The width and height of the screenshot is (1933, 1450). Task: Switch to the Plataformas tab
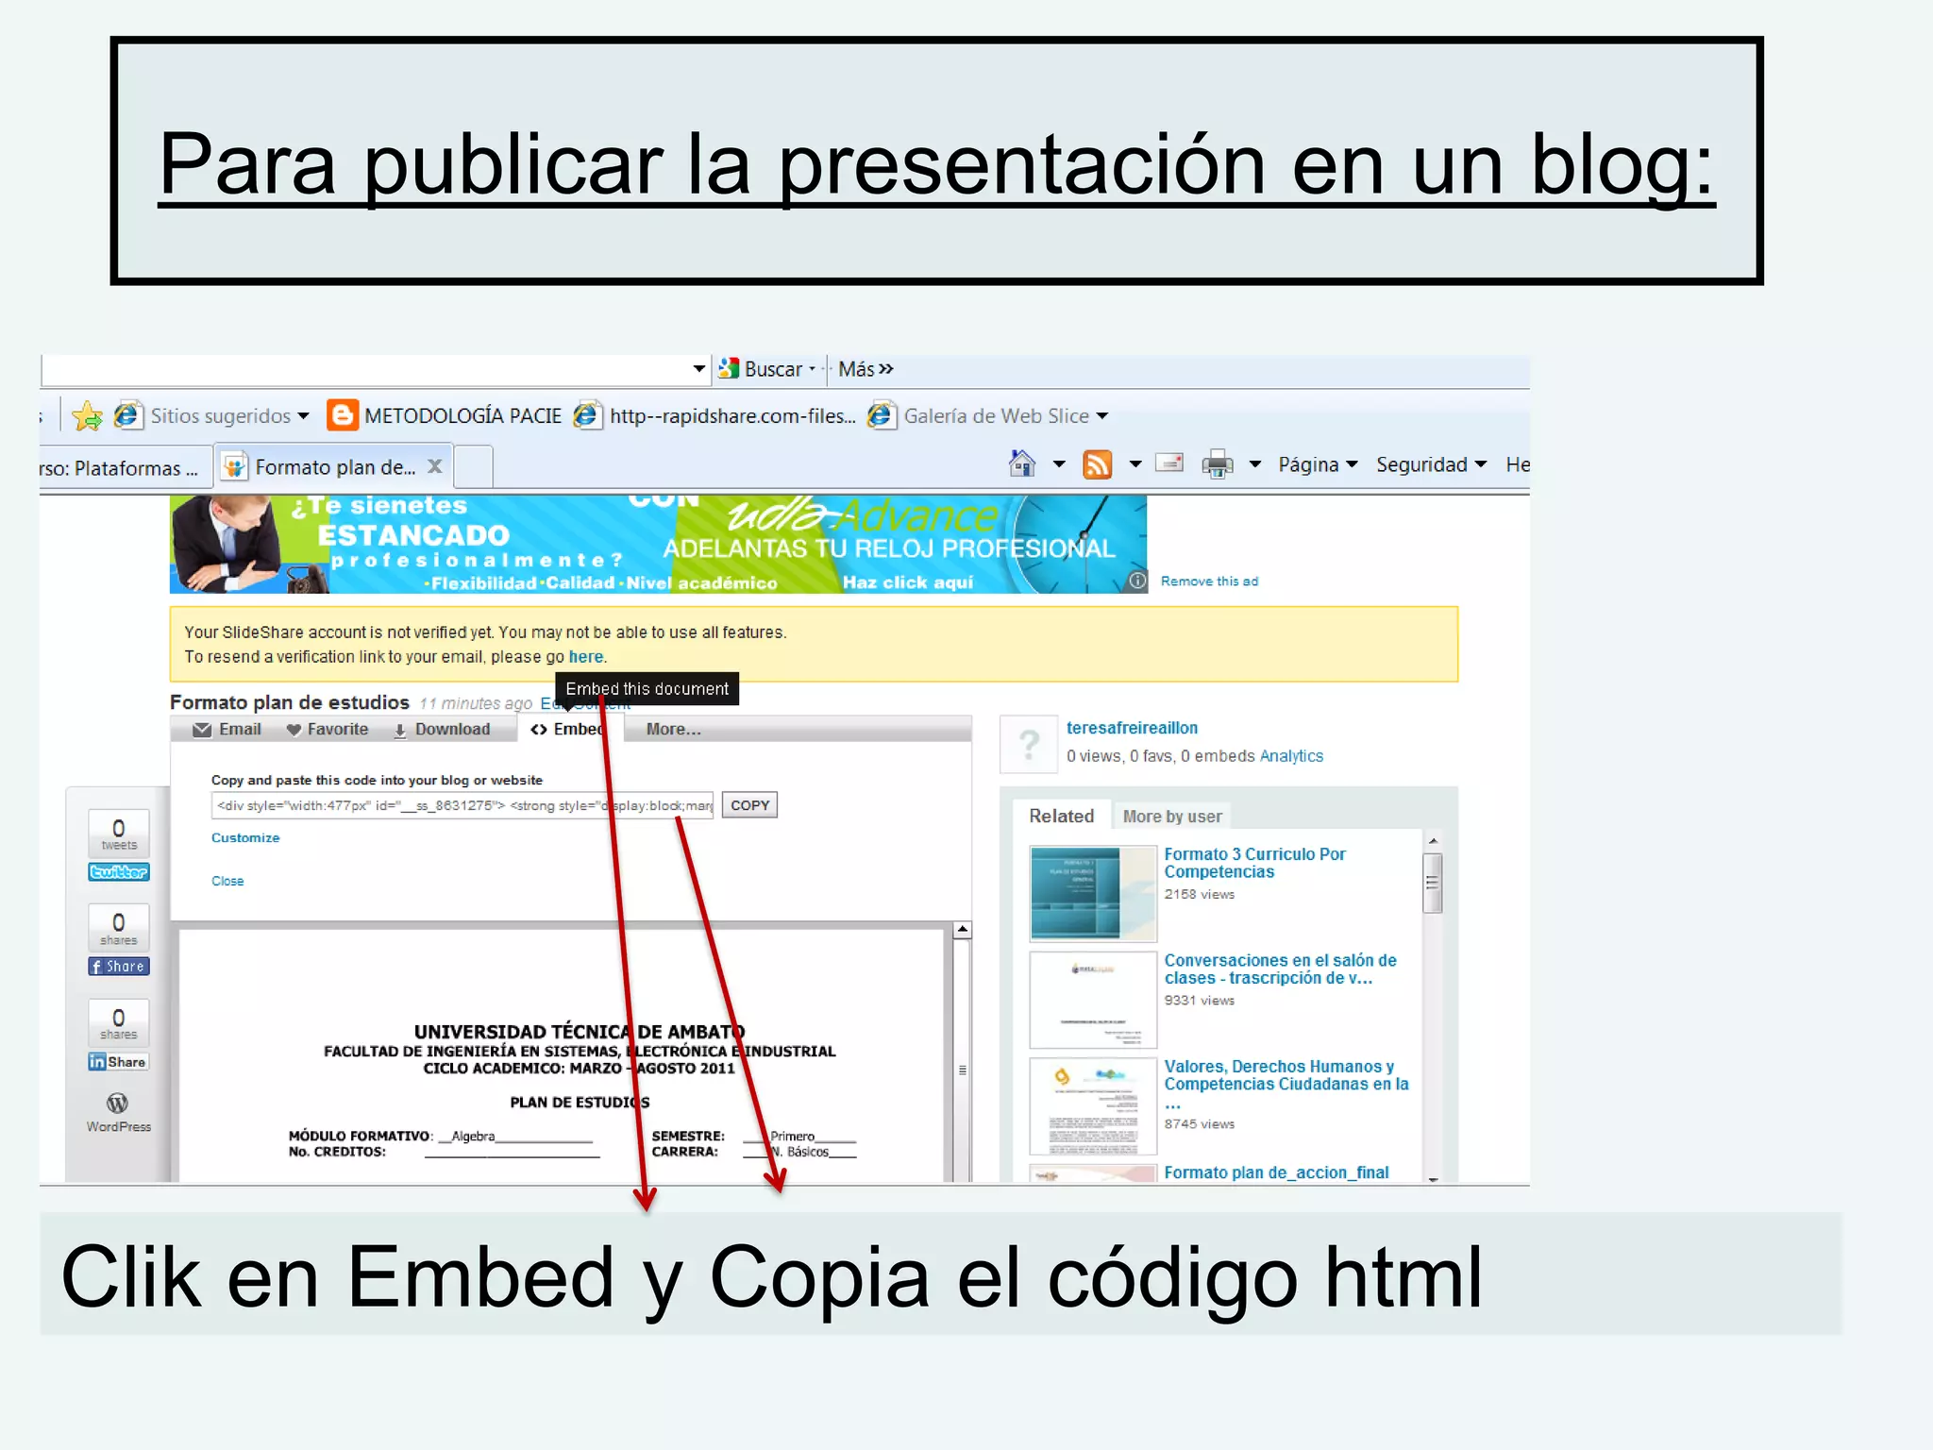121,468
